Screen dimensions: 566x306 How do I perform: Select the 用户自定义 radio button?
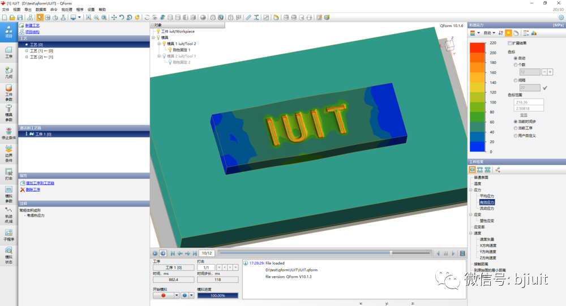pos(516,136)
